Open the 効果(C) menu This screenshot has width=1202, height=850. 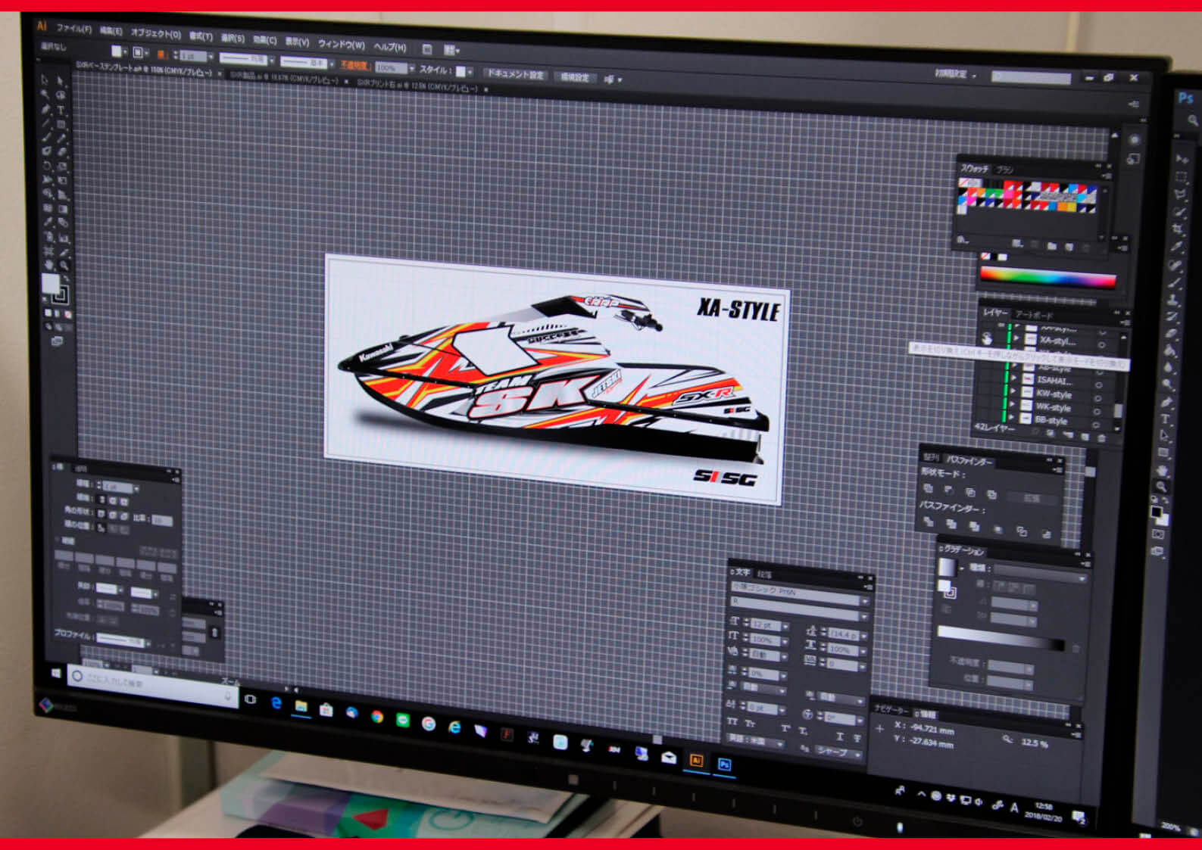click(x=264, y=40)
